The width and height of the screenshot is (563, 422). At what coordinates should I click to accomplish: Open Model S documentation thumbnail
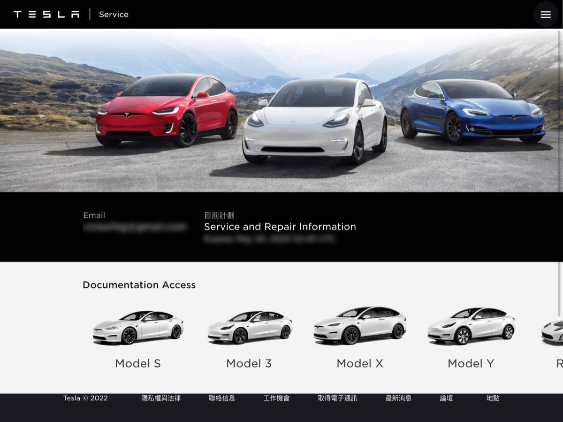[138, 327]
